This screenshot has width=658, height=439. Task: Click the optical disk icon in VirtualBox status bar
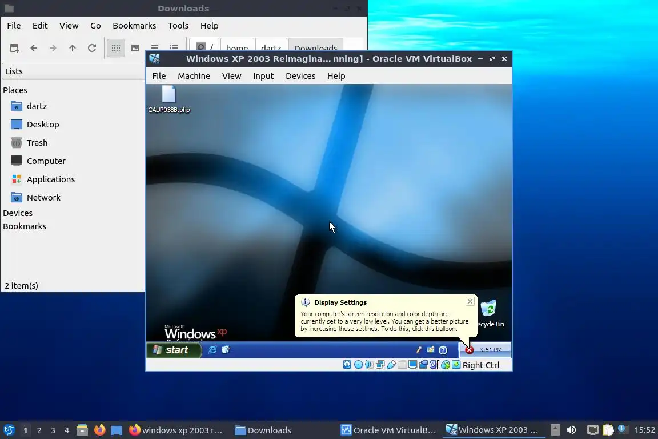(358, 365)
